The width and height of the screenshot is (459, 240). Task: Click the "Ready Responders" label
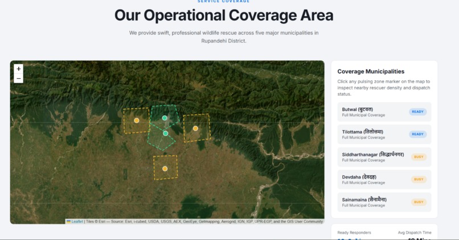tap(354, 233)
